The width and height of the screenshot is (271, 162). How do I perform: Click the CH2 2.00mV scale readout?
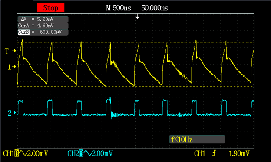click(x=102, y=153)
